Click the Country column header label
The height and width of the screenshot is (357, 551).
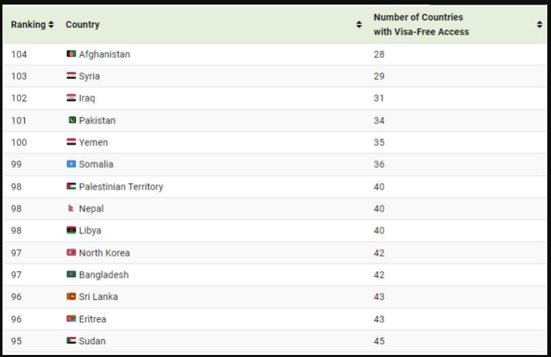pos(83,24)
